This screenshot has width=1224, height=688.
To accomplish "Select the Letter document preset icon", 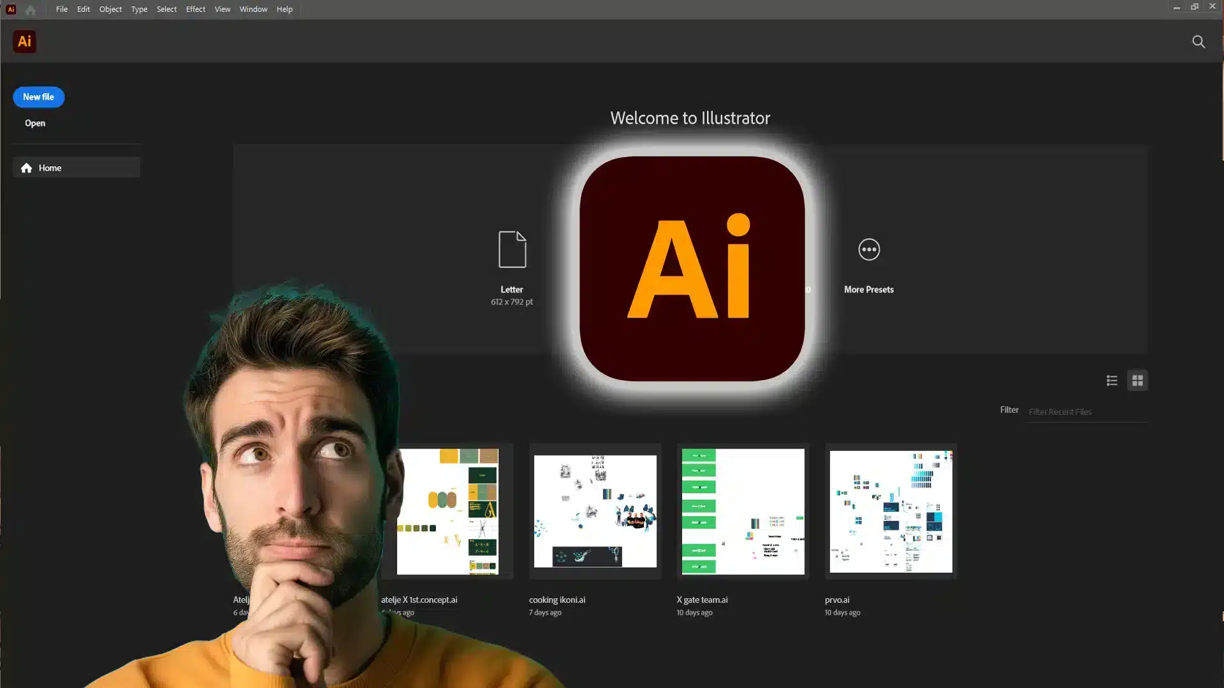I will pos(512,249).
